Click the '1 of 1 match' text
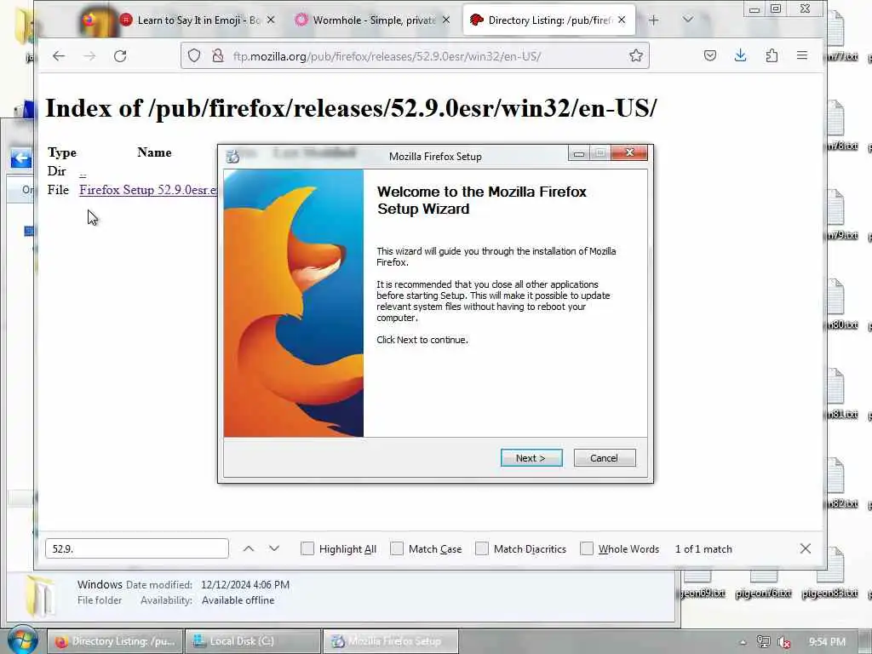 pyautogui.click(x=703, y=549)
